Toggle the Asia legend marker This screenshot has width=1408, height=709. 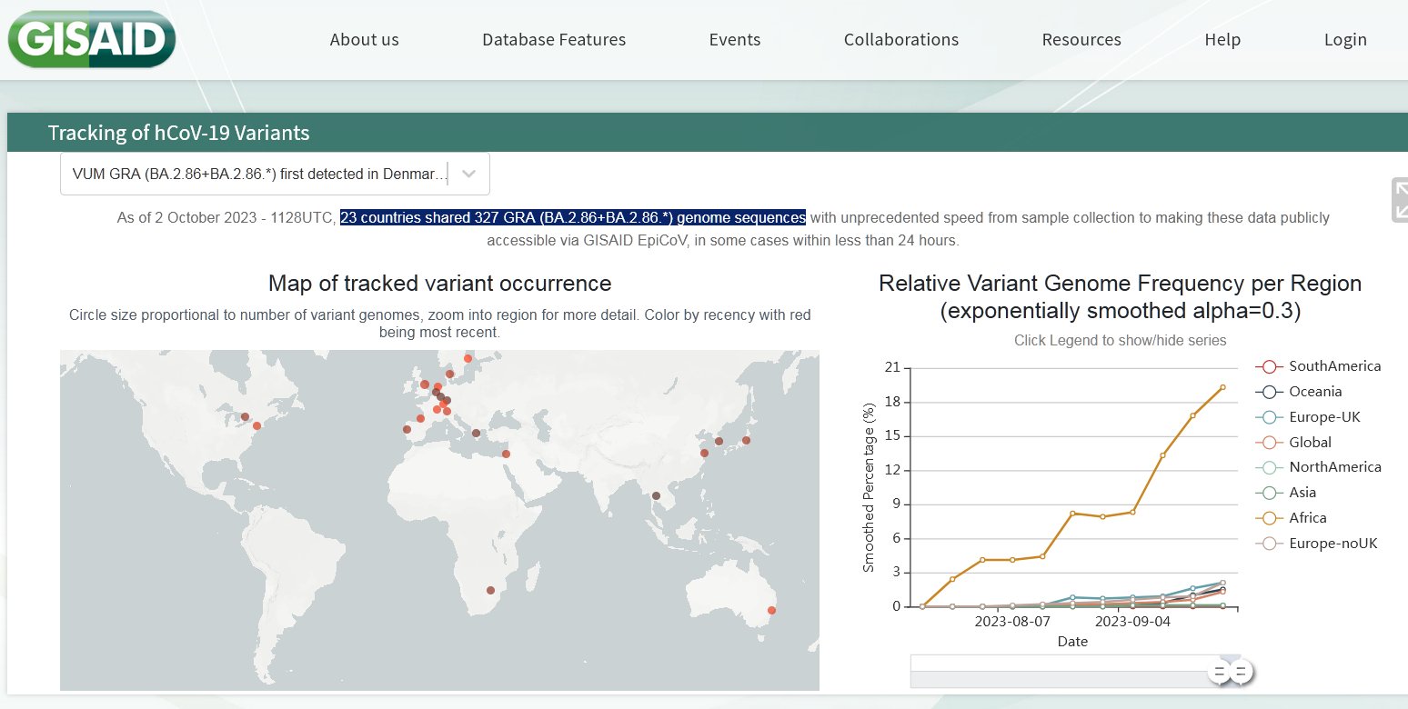tap(1269, 493)
